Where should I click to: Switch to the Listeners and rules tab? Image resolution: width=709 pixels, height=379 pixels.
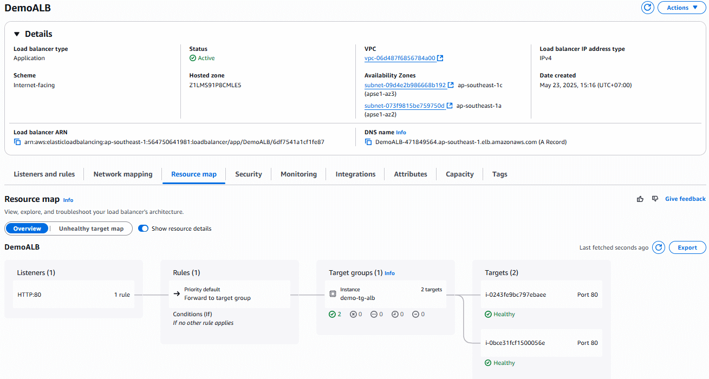pyautogui.click(x=44, y=174)
